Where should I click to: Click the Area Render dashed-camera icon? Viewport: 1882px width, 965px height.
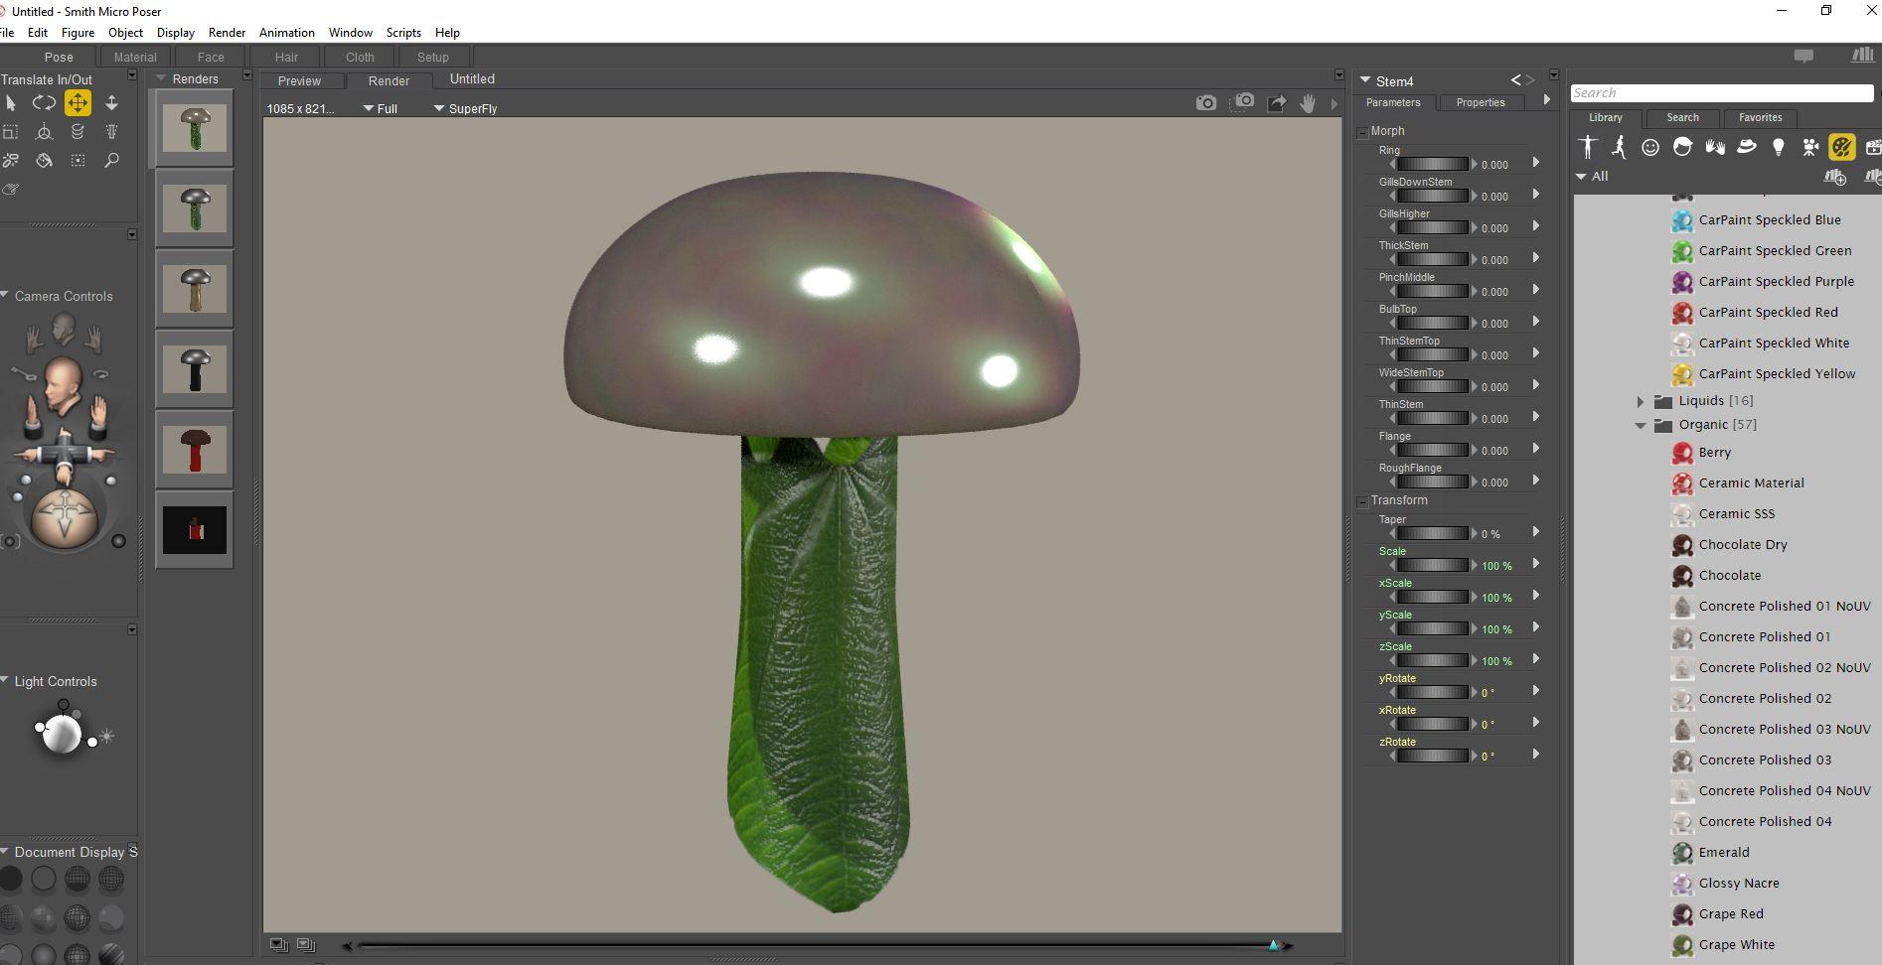(1242, 102)
